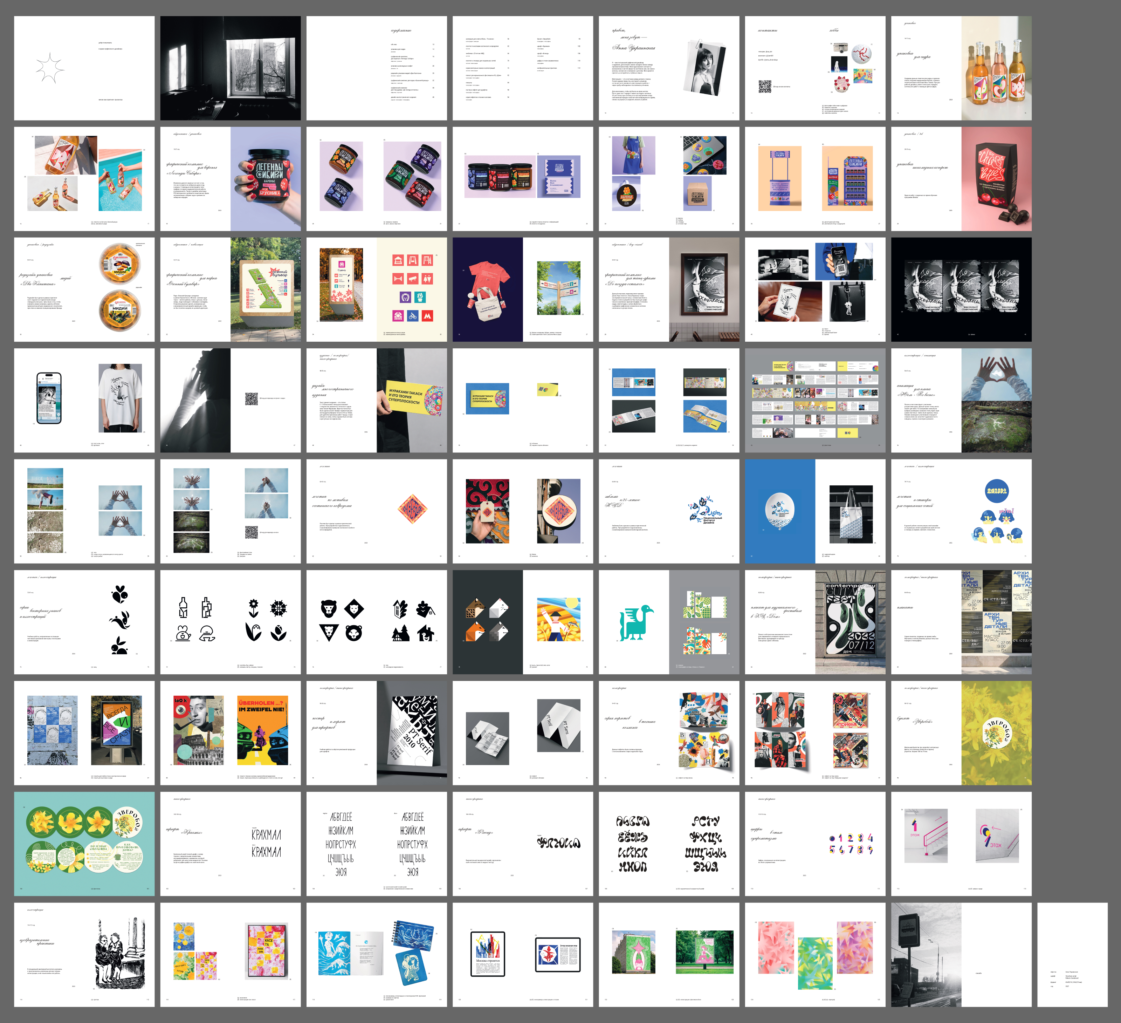The image size is (1121, 1023).
Task: Select the spread with cards and black bag
Action: tap(815, 289)
